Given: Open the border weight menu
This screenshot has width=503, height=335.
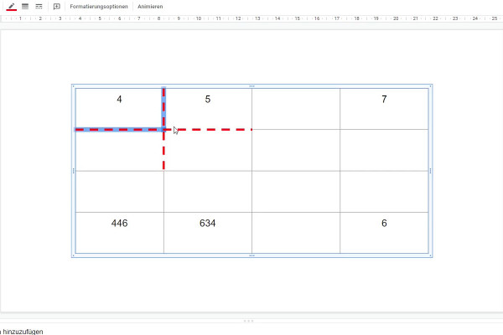Looking at the screenshot, I should click(25, 7).
